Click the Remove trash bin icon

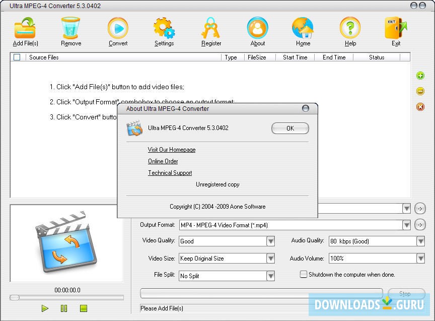point(70,28)
